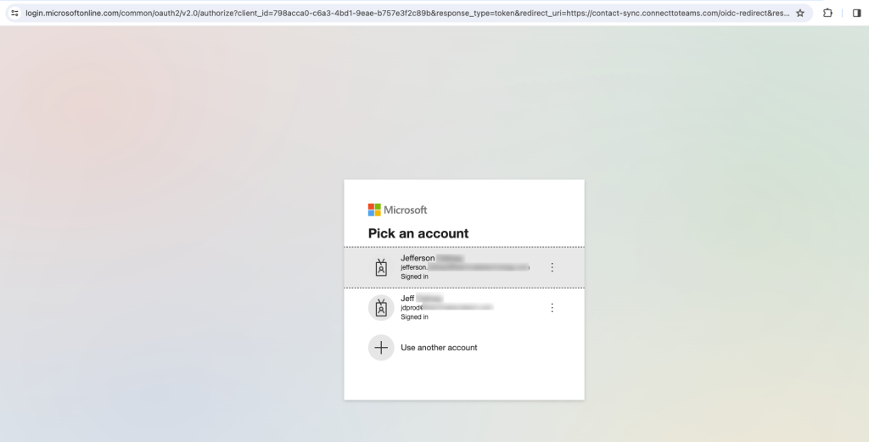Viewport: 869px width, 442px height.
Task: Click the Microsoft wordmark text
Action: pyautogui.click(x=406, y=210)
